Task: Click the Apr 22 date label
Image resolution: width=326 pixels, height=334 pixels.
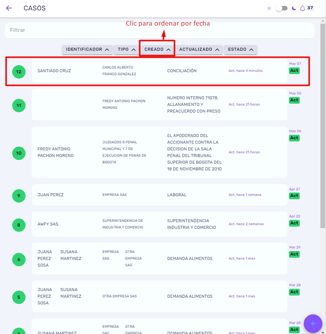Action: [x=295, y=216]
